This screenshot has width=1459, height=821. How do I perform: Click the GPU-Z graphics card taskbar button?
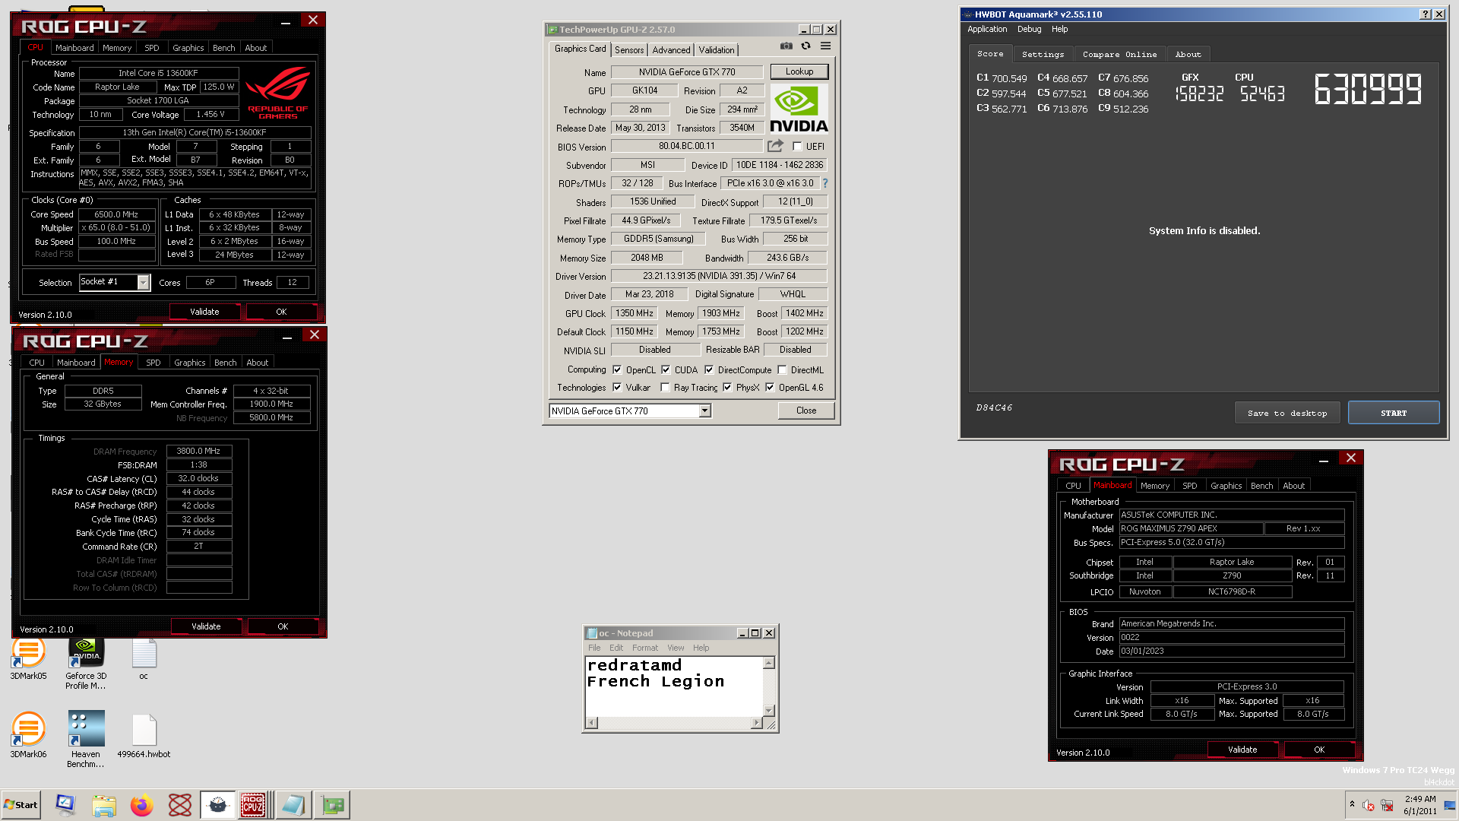click(332, 805)
